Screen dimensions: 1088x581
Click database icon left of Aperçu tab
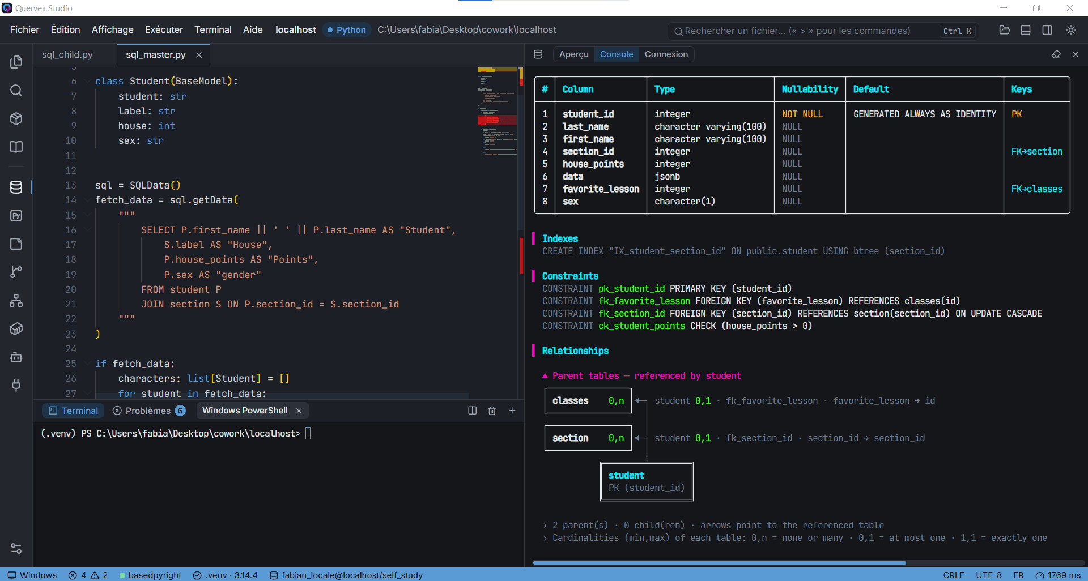(538, 54)
